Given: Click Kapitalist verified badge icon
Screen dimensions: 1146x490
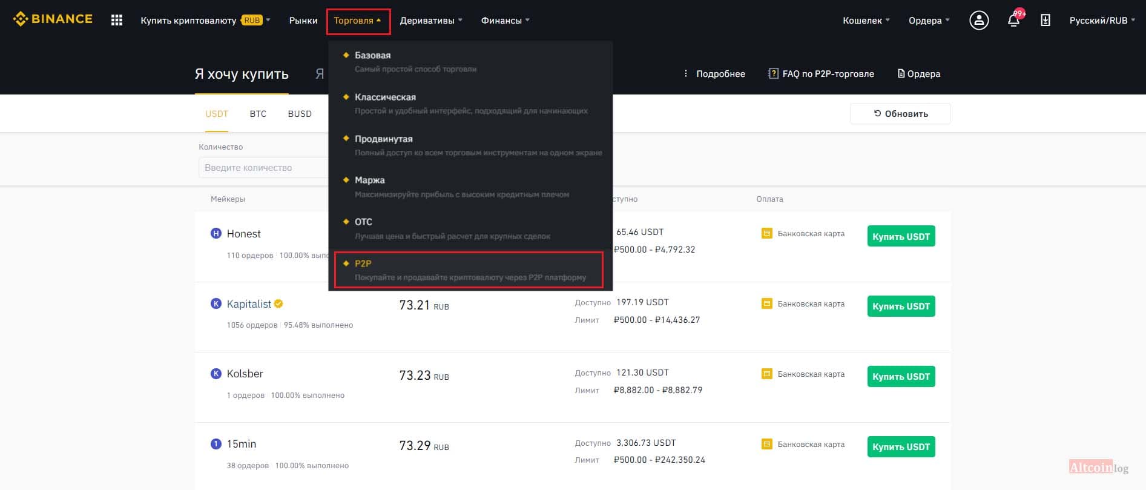Looking at the screenshot, I should coord(278,303).
